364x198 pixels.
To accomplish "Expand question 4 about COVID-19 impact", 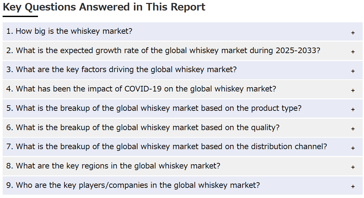I will point(182,89).
